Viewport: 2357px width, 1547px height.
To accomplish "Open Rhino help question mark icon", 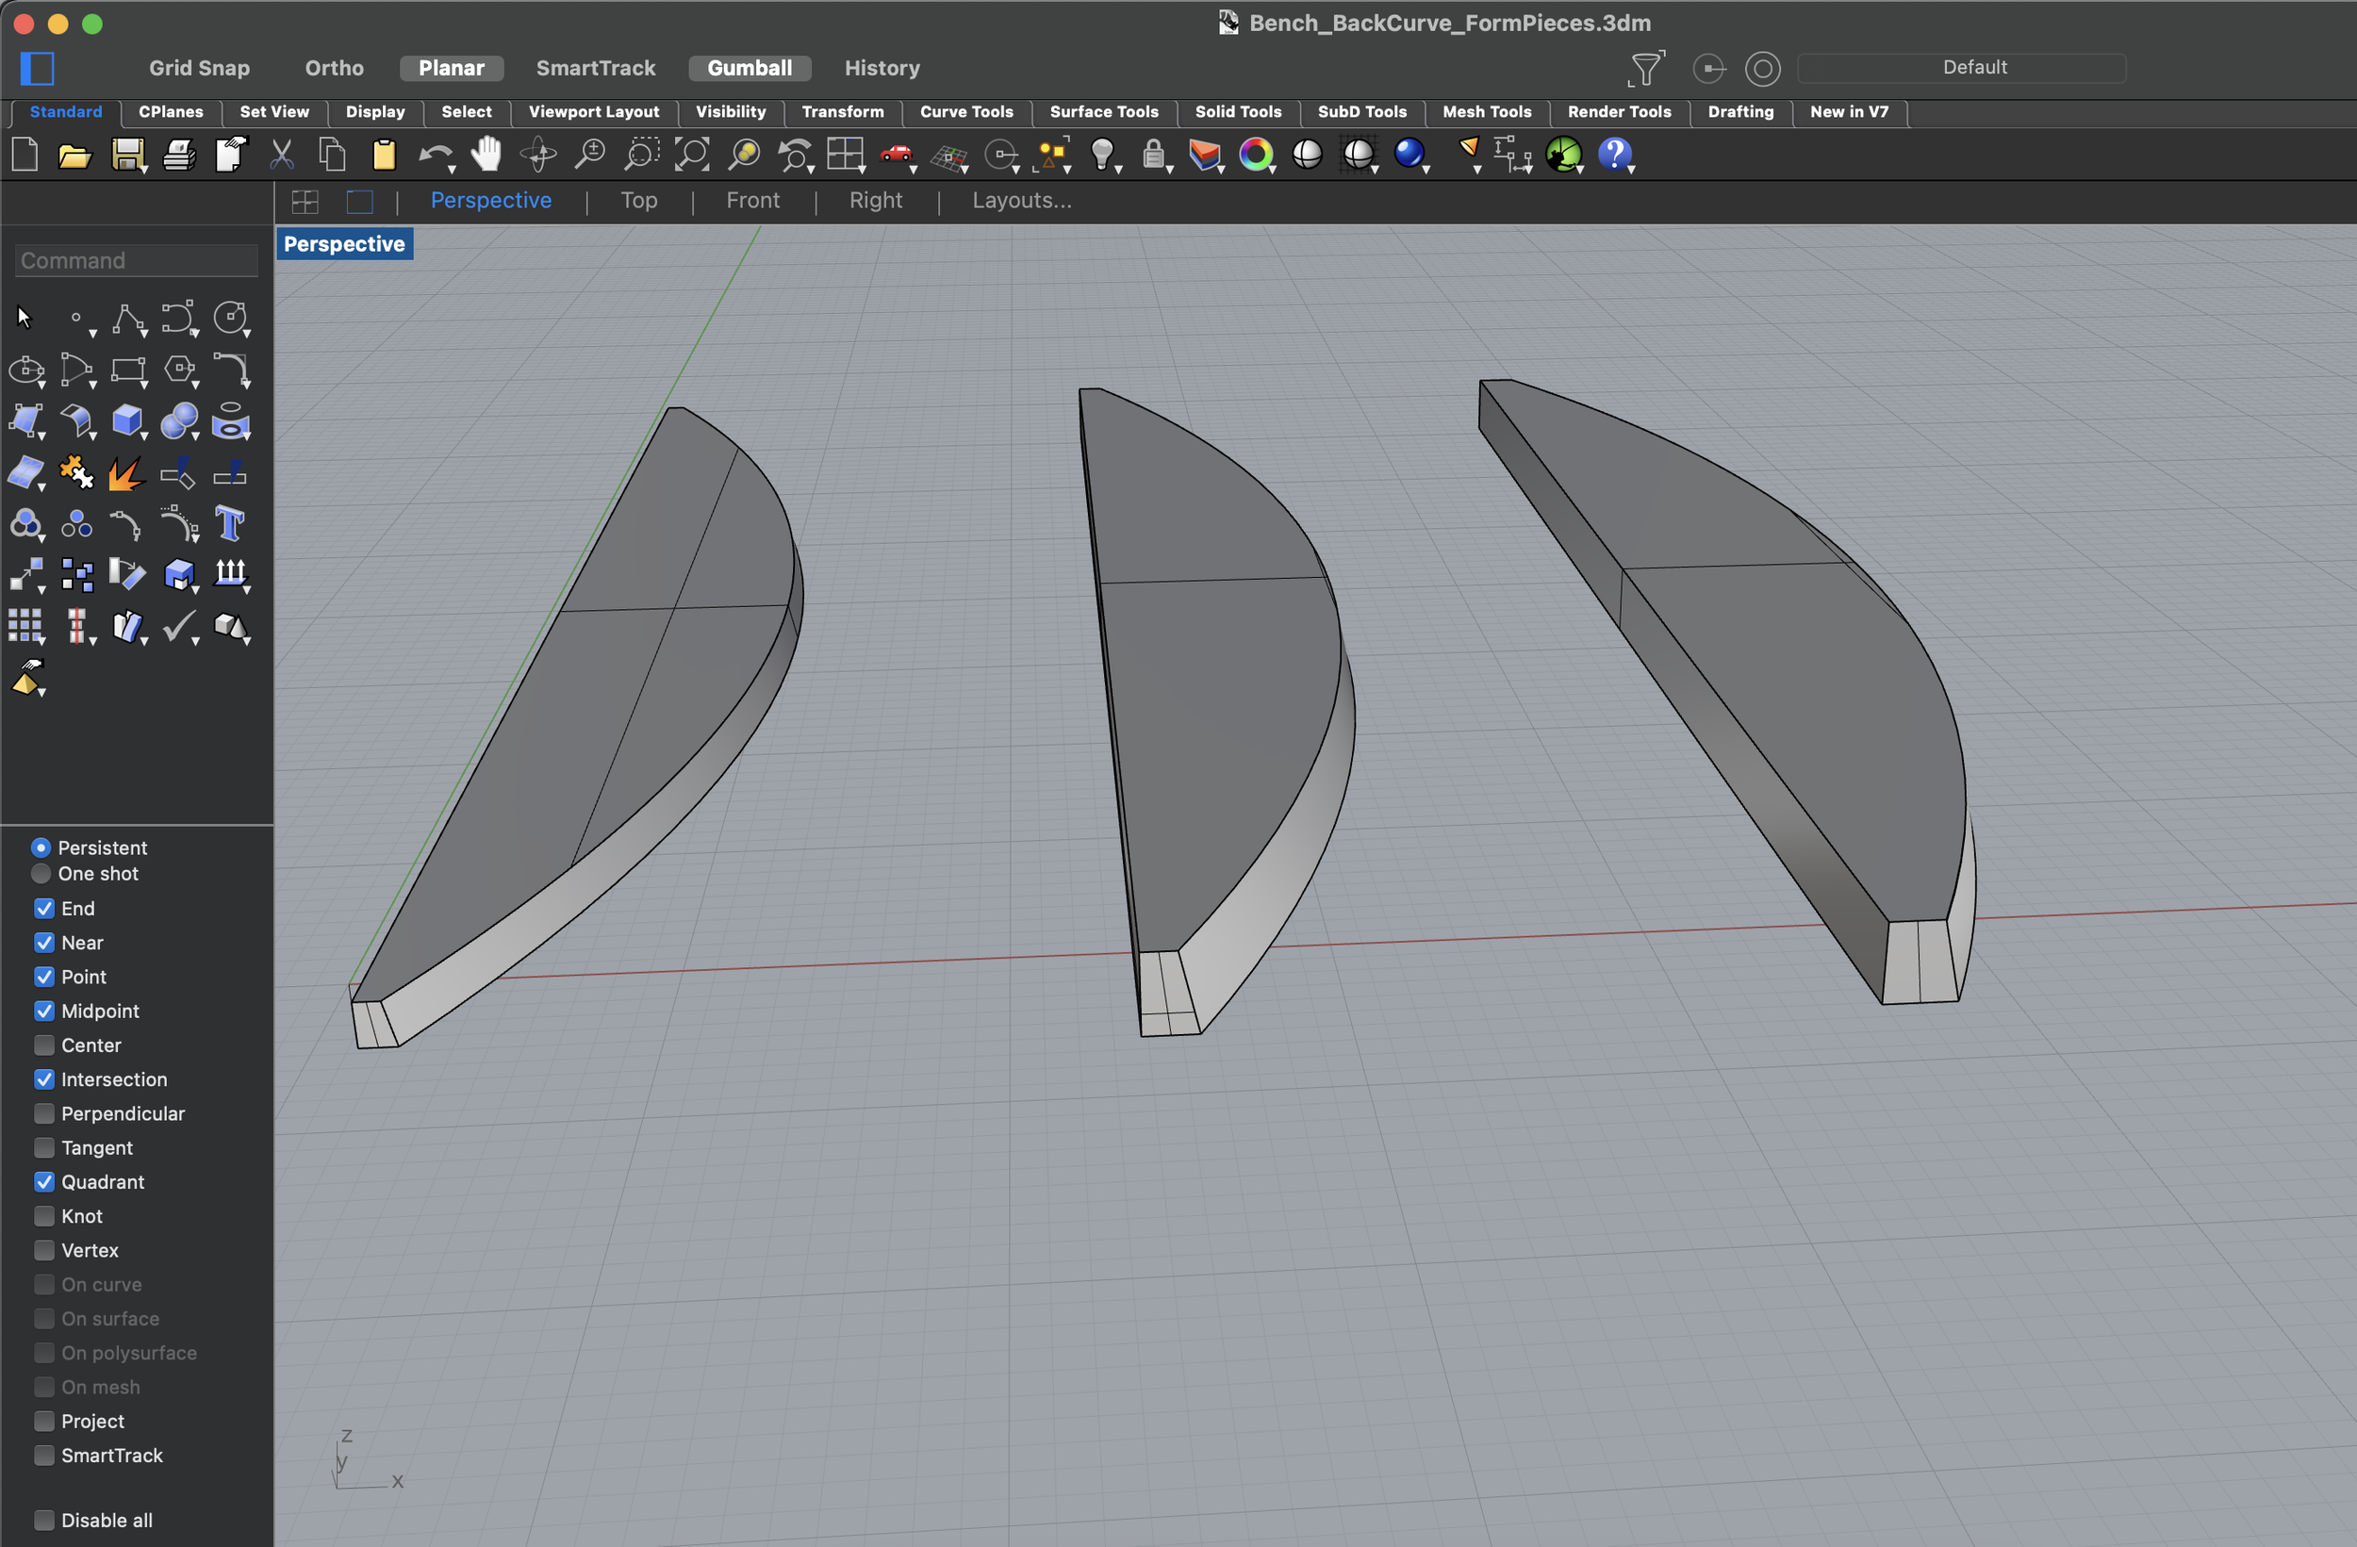I will [x=1614, y=155].
